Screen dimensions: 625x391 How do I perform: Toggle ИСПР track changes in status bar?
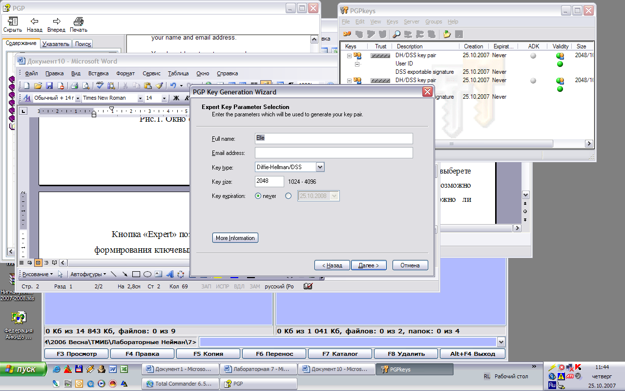click(222, 286)
